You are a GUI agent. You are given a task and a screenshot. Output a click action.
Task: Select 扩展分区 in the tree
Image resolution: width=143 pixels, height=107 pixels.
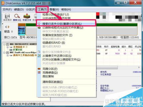[x=18, y=50]
